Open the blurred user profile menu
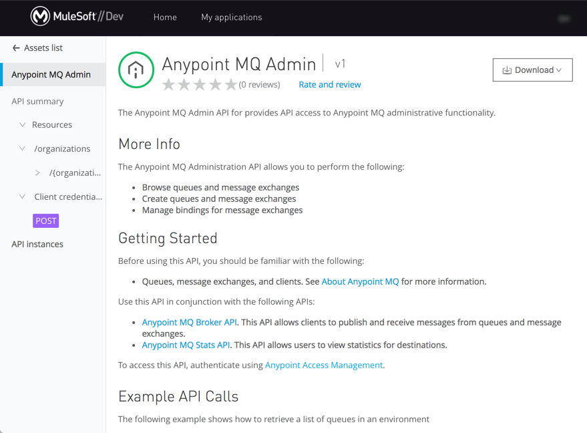 (564, 18)
